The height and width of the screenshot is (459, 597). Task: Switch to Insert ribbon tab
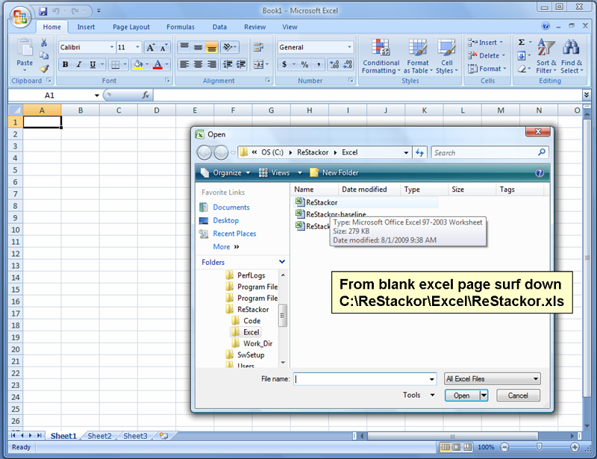click(86, 27)
